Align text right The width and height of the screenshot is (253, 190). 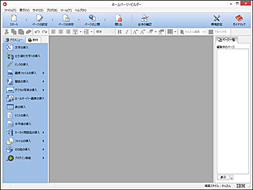point(68,32)
